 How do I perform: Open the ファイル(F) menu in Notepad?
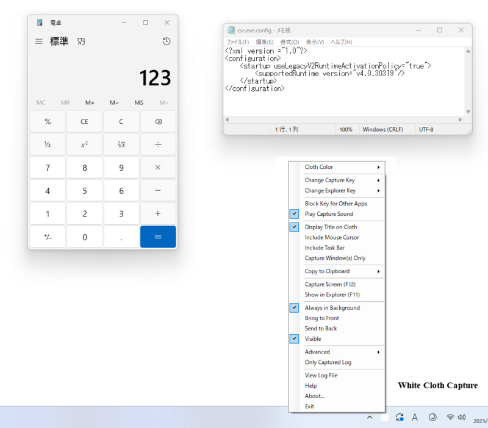[237, 42]
